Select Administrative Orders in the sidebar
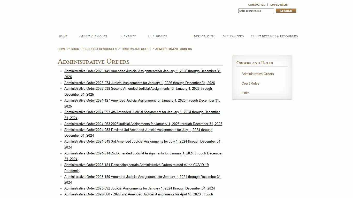Image resolution: width=353 pixels, height=198 pixels. 257,74
